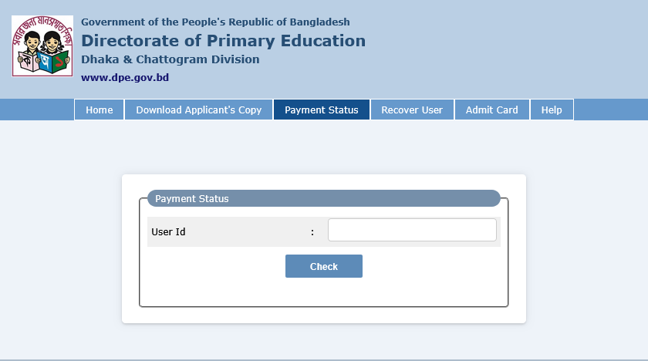The width and height of the screenshot is (648, 361).
Task: Open Download Applicant's Copy menu item
Action: (x=198, y=110)
